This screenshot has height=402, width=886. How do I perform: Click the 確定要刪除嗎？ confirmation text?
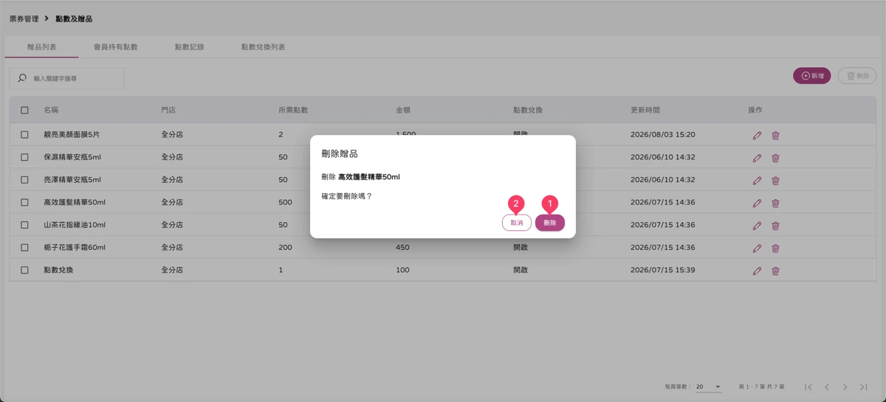347,196
